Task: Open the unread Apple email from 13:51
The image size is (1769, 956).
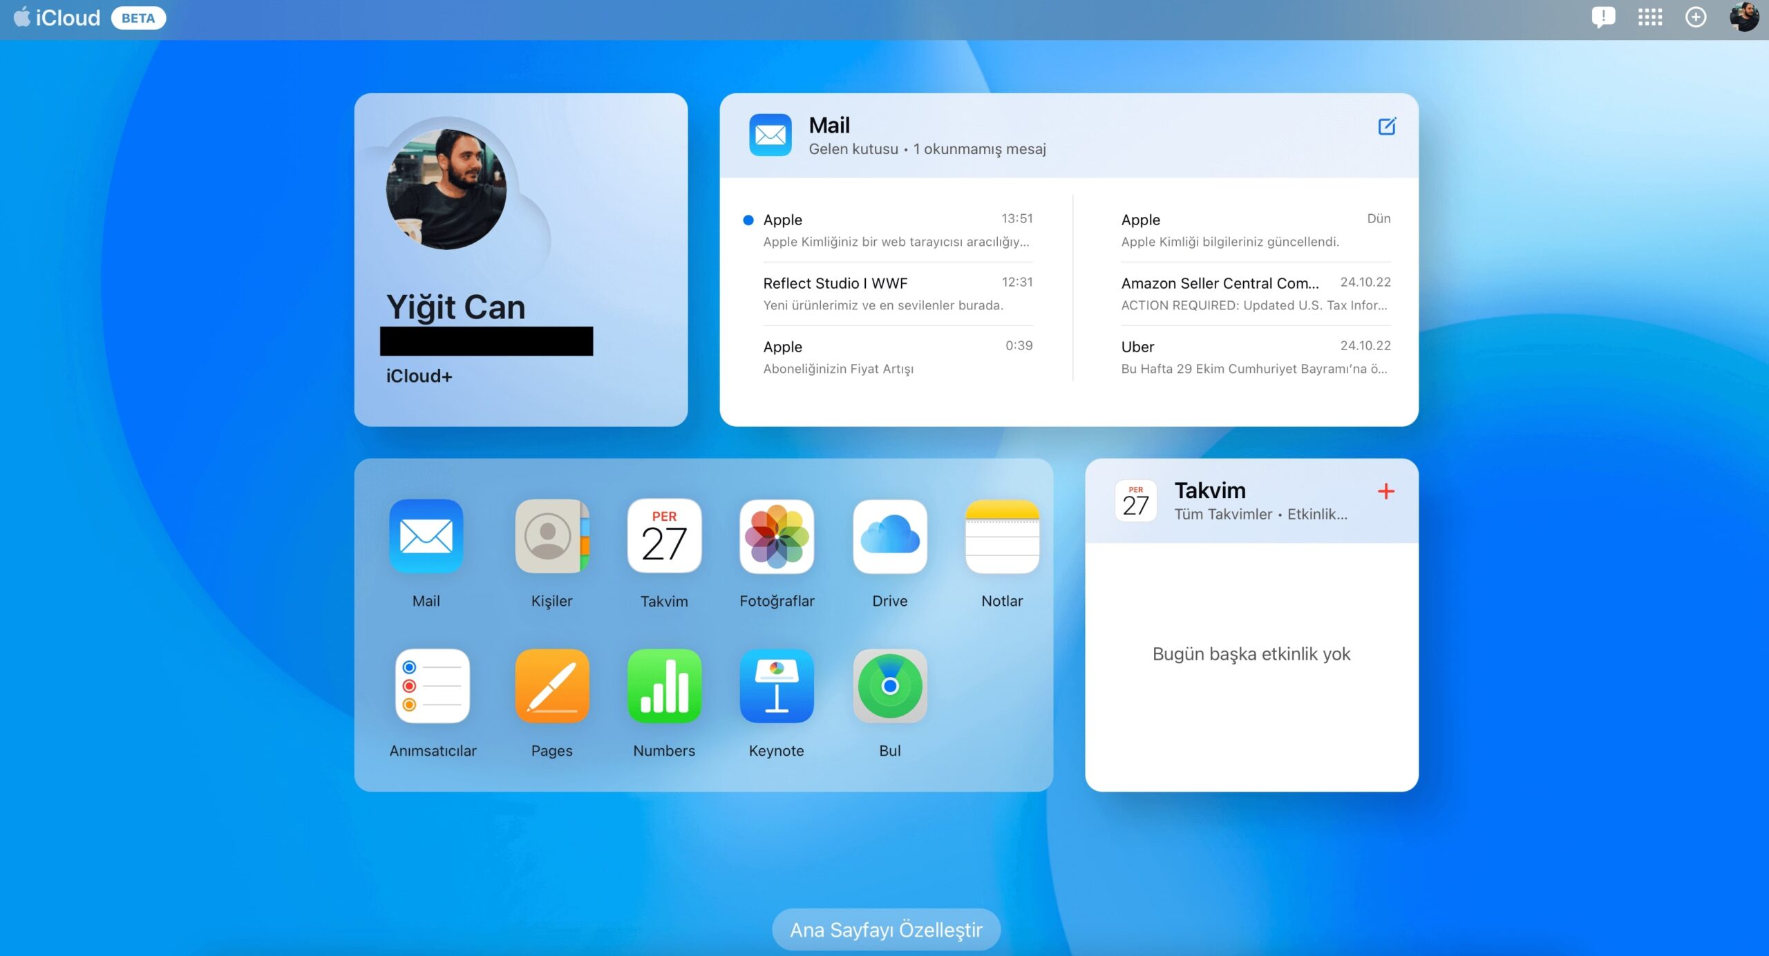Action: coord(897,230)
